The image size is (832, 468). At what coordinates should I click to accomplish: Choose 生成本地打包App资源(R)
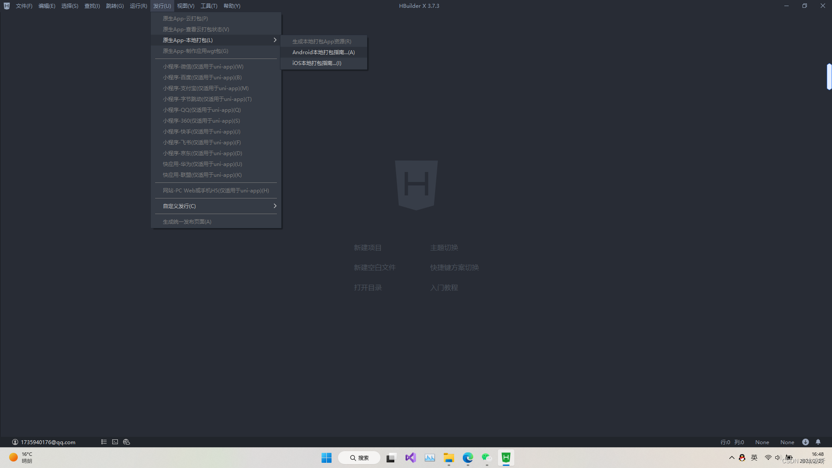pyautogui.click(x=324, y=42)
